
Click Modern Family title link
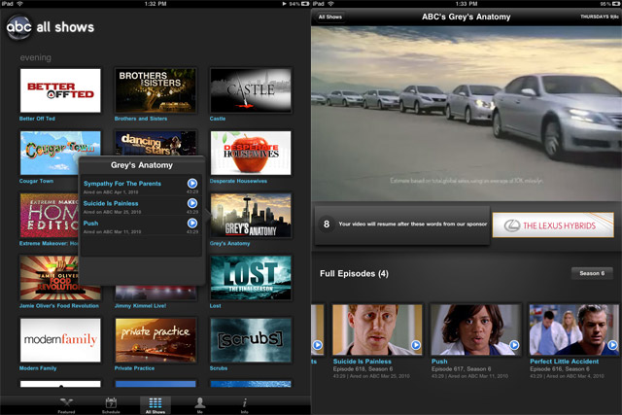point(38,368)
